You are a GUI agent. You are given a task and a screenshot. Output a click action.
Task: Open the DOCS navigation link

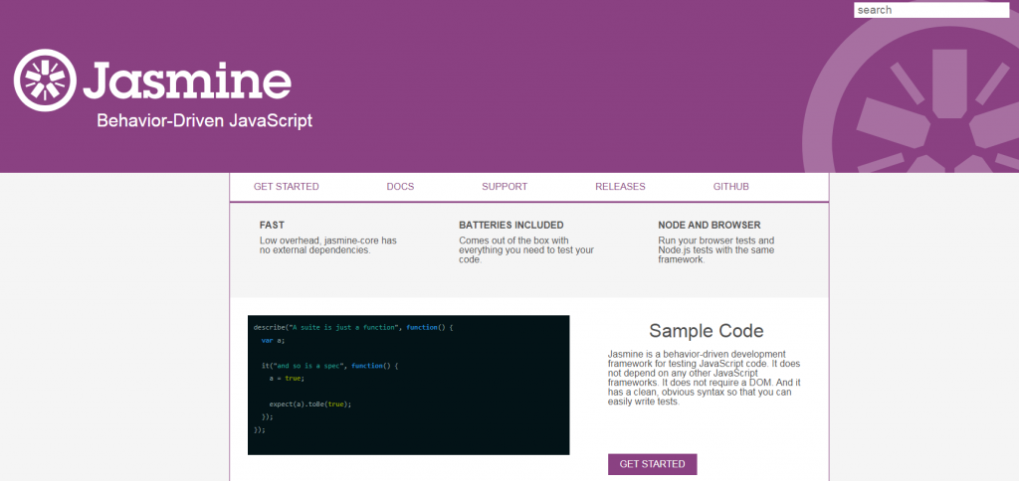pos(400,186)
